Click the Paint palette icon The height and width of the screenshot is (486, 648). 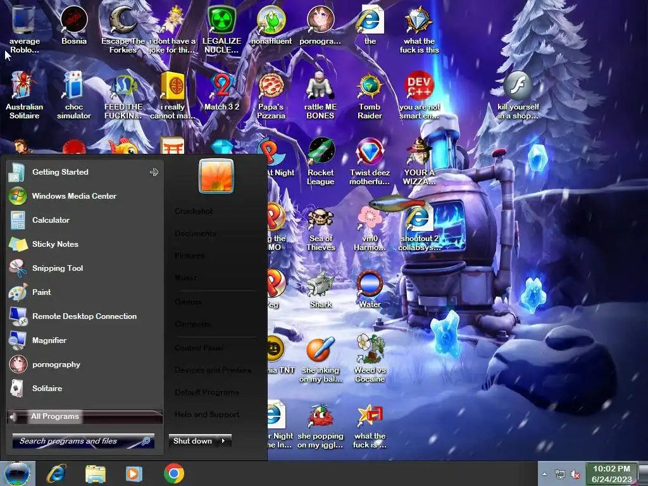tap(18, 292)
